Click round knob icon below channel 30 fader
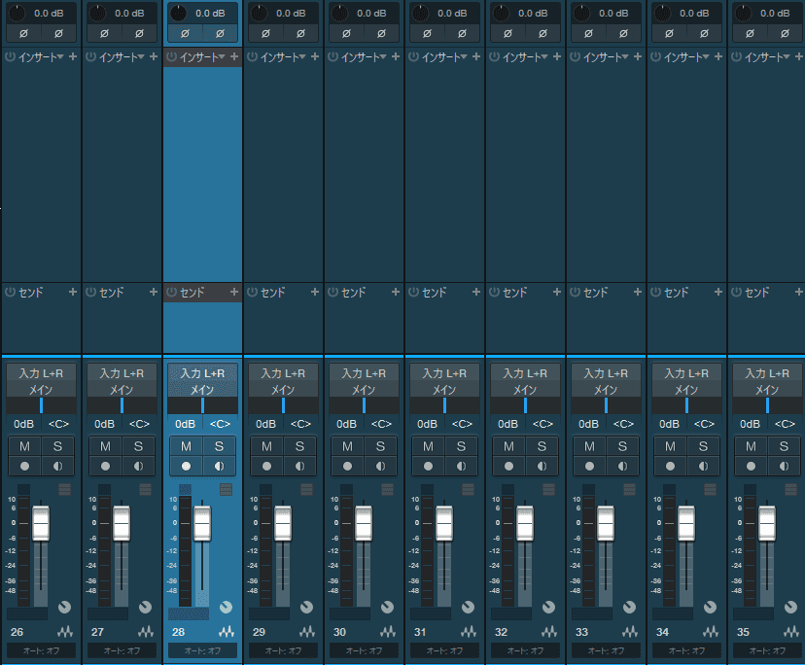This screenshot has width=805, height=665. [387, 607]
